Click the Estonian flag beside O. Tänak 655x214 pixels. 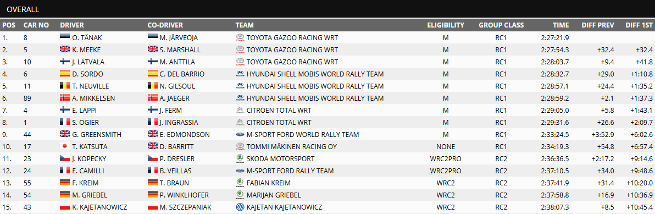click(x=65, y=37)
